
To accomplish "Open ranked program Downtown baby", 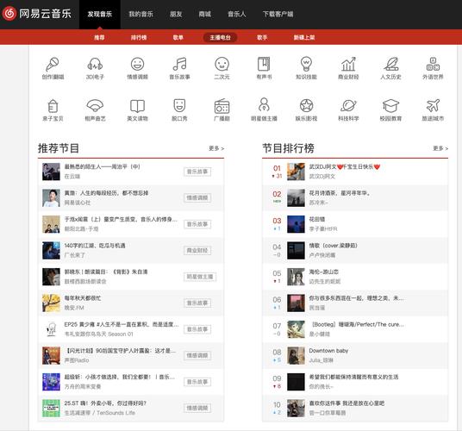I will tap(328, 351).
